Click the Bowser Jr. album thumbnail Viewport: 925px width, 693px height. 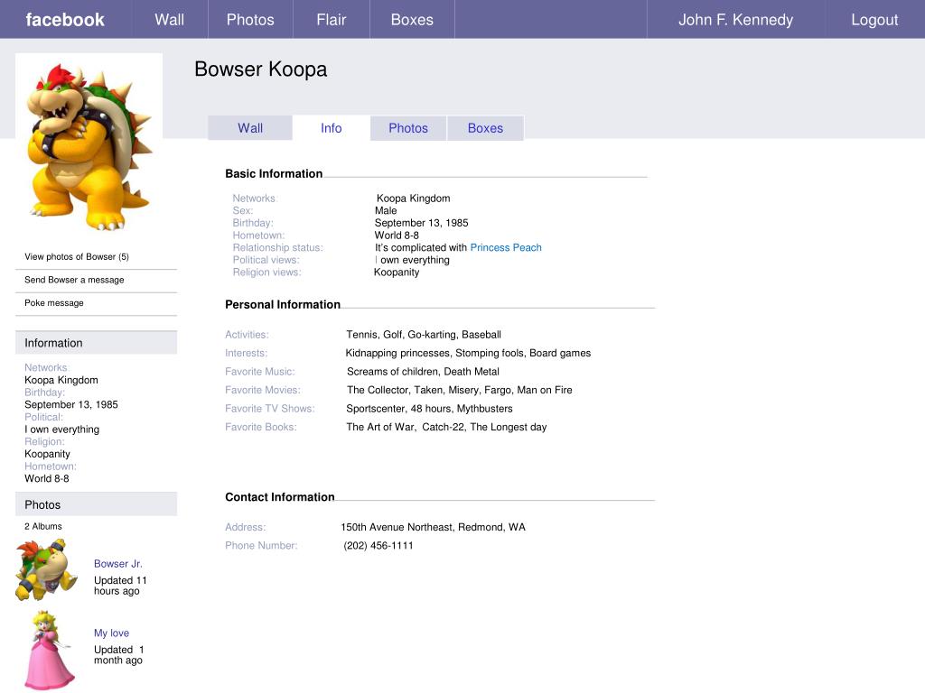tap(47, 570)
